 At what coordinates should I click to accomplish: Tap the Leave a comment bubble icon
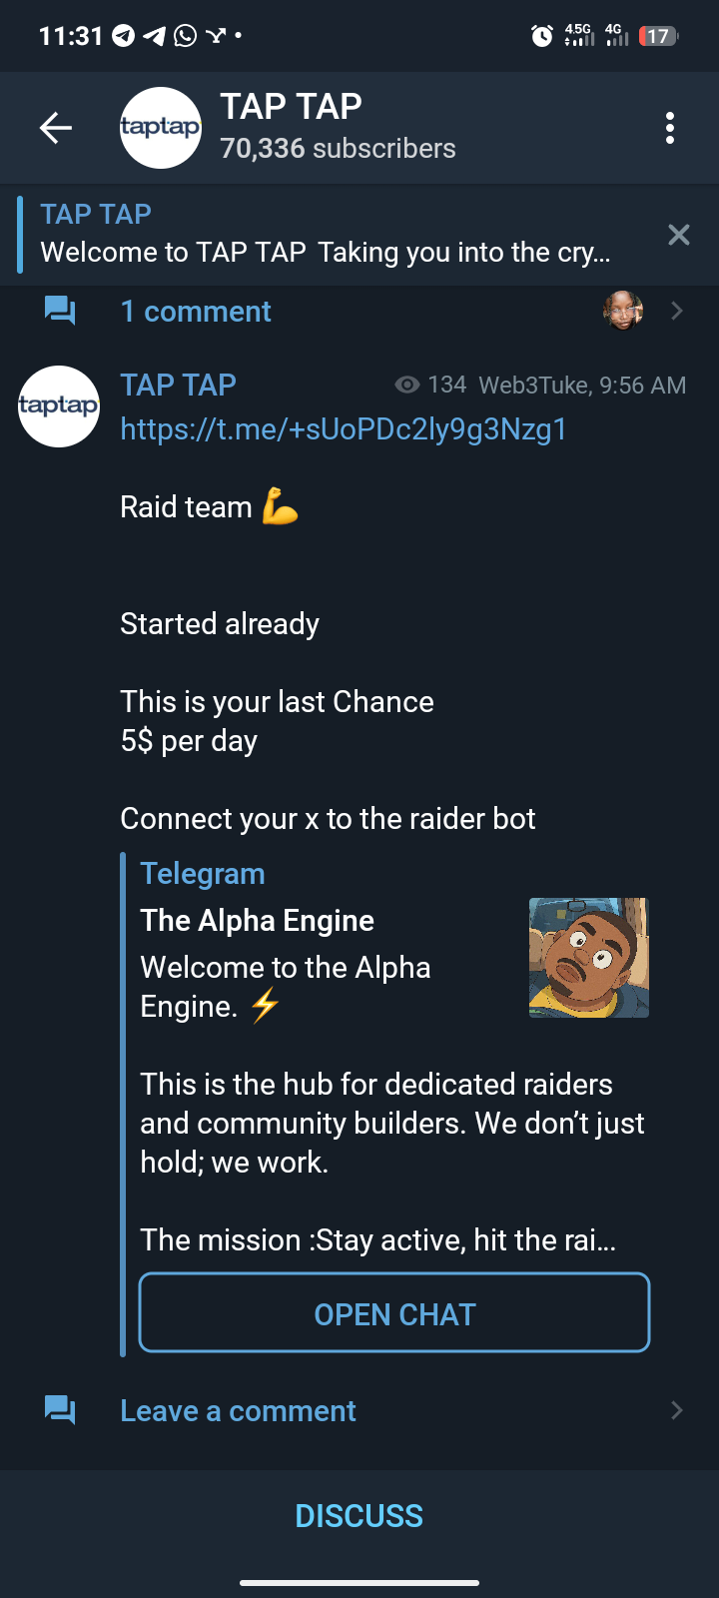pyautogui.click(x=60, y=1410)
